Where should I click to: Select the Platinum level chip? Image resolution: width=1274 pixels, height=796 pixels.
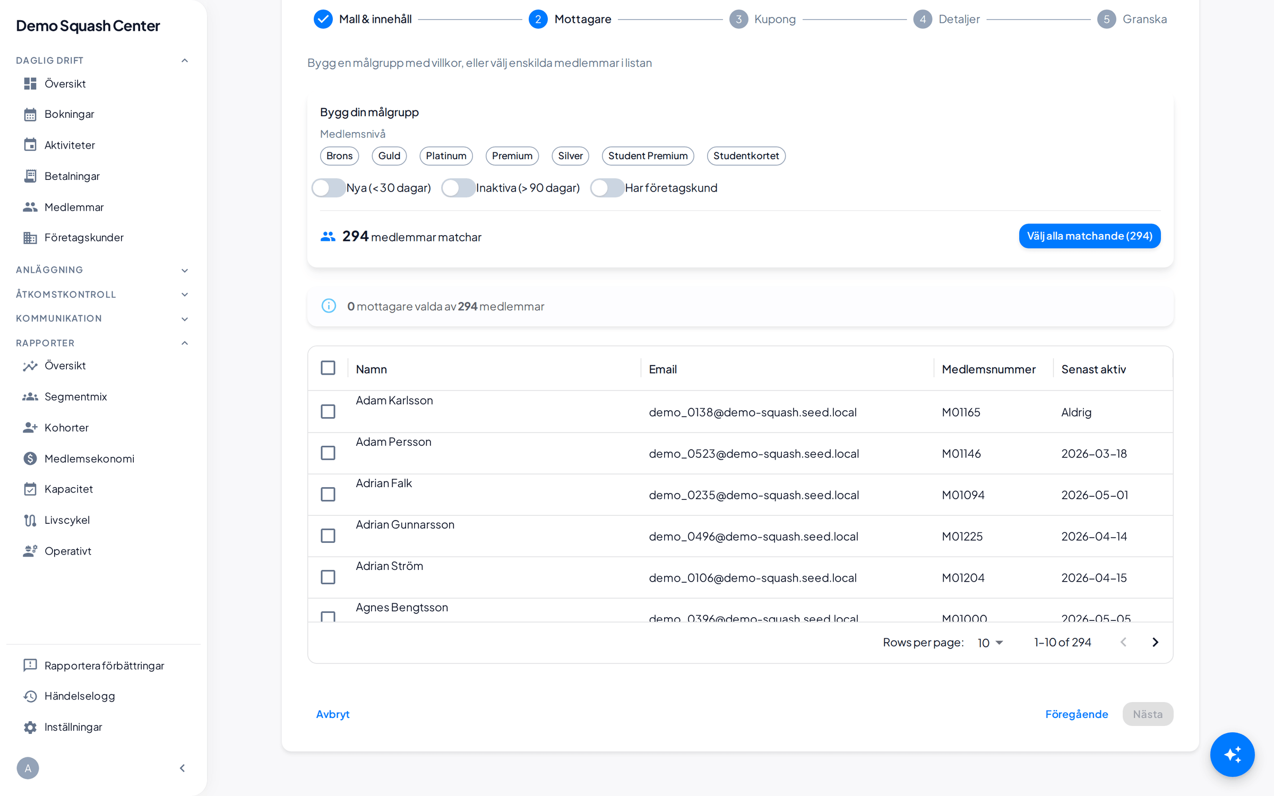(446, 155)
